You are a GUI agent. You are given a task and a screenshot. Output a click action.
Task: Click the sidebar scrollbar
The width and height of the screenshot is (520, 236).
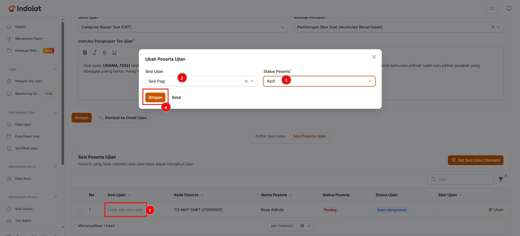coord(63,93)
